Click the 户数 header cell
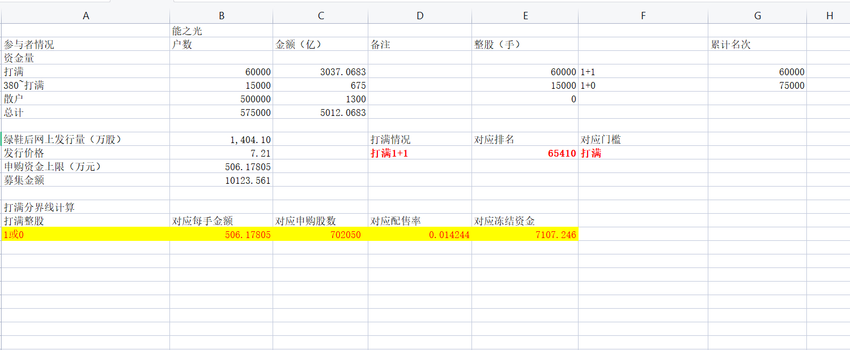This screenshot has height=350, width=850. [222, 45]
